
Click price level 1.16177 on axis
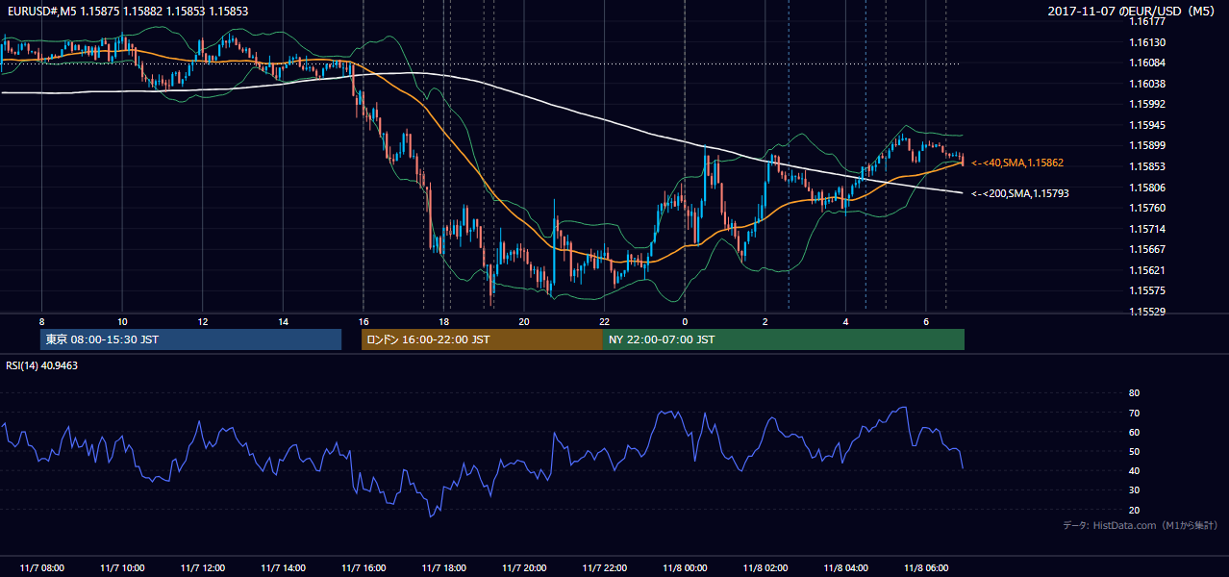pos(1147,21)
